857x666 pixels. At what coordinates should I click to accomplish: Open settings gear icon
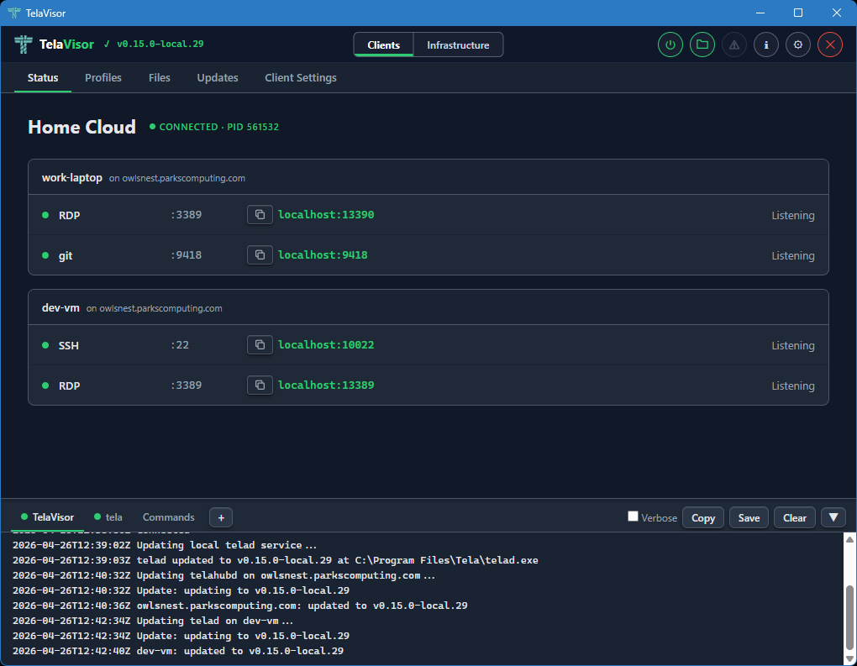click(798, 45)
